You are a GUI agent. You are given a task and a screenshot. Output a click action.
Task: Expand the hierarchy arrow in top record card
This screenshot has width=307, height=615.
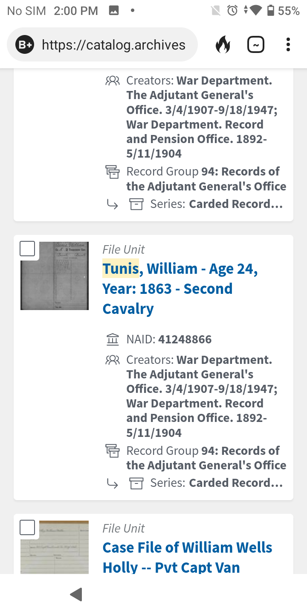(x=112, y=204)
